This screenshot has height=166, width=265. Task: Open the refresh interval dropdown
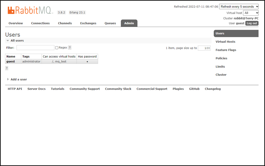click(239, 7)
